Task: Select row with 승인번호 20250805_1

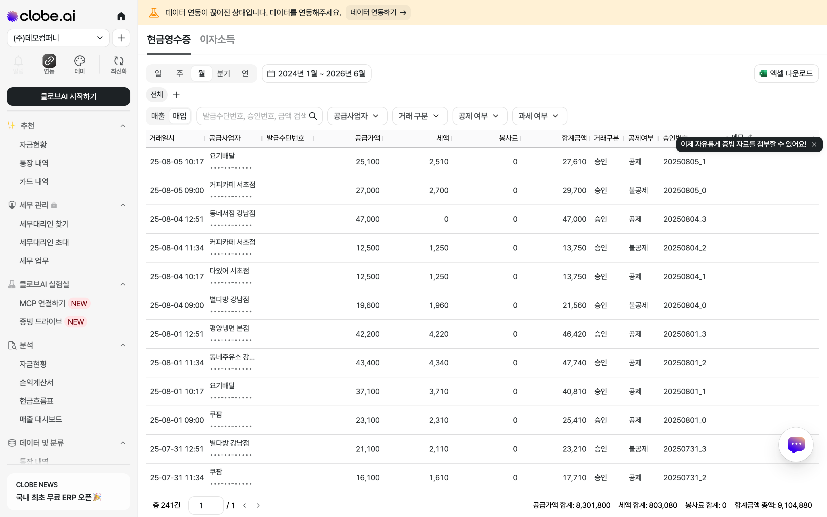Action: [x=482, y=162]
